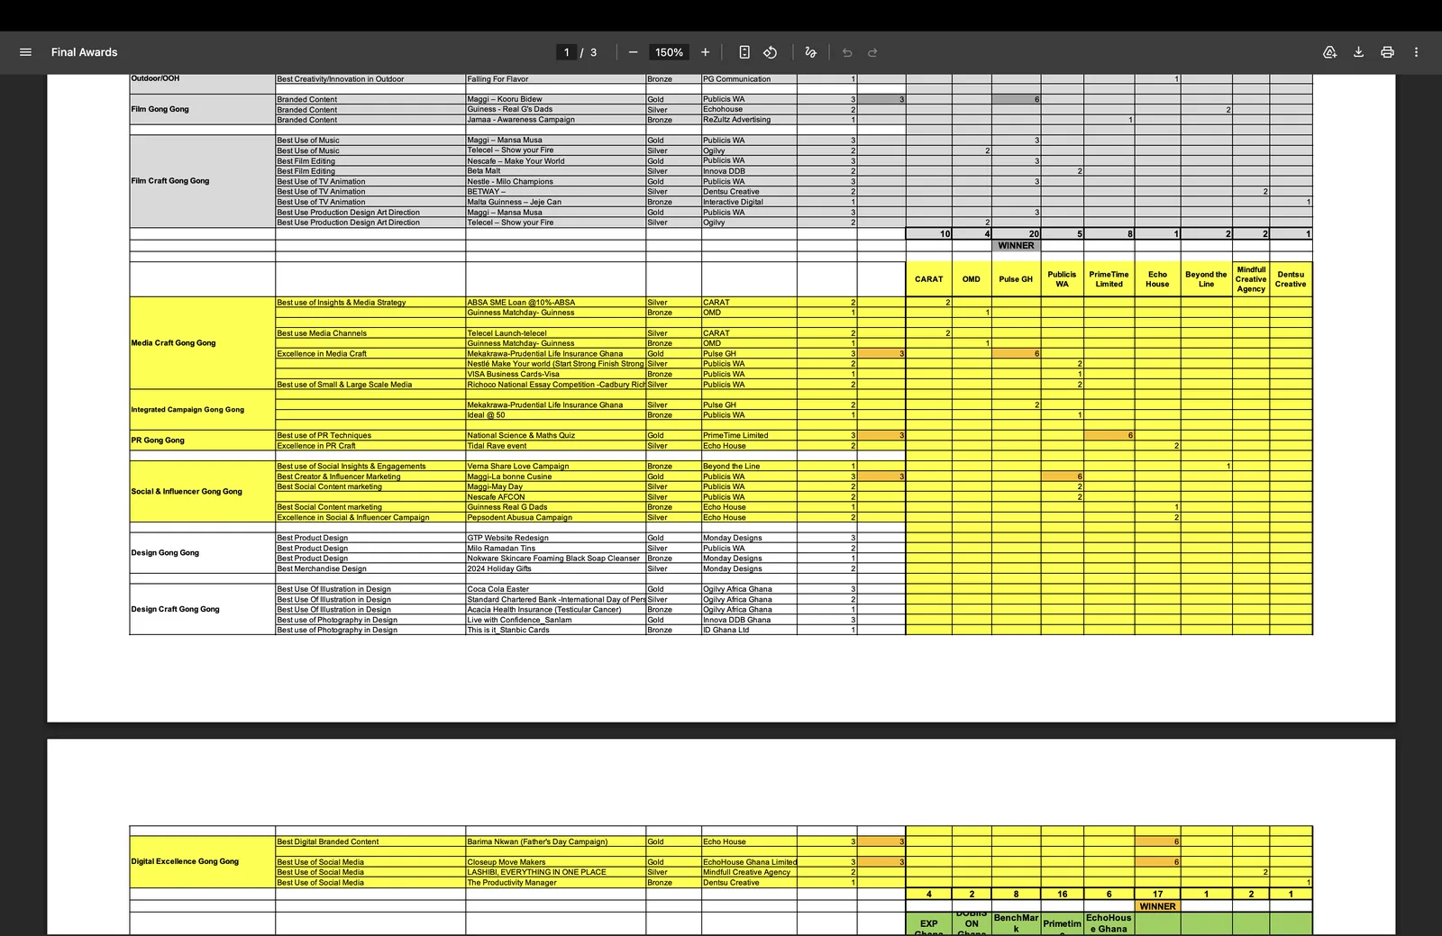Click the Final Awards document title
The height and width of the screenshot is (936, 1442).
pyautogui.click(x=85, y=52)
